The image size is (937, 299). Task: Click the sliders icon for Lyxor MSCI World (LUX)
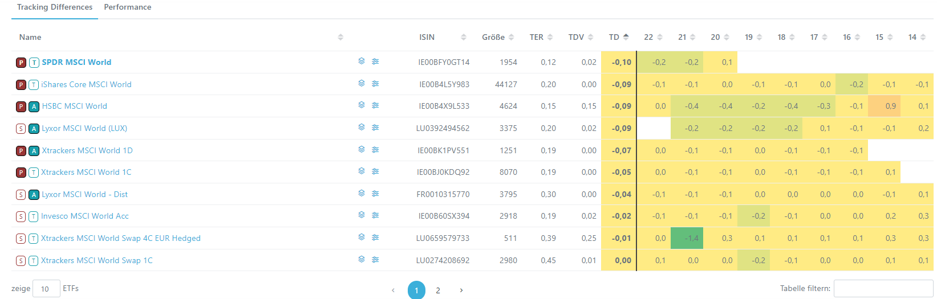(375, 128)
